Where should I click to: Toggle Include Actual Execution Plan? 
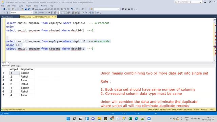(62, 13)
